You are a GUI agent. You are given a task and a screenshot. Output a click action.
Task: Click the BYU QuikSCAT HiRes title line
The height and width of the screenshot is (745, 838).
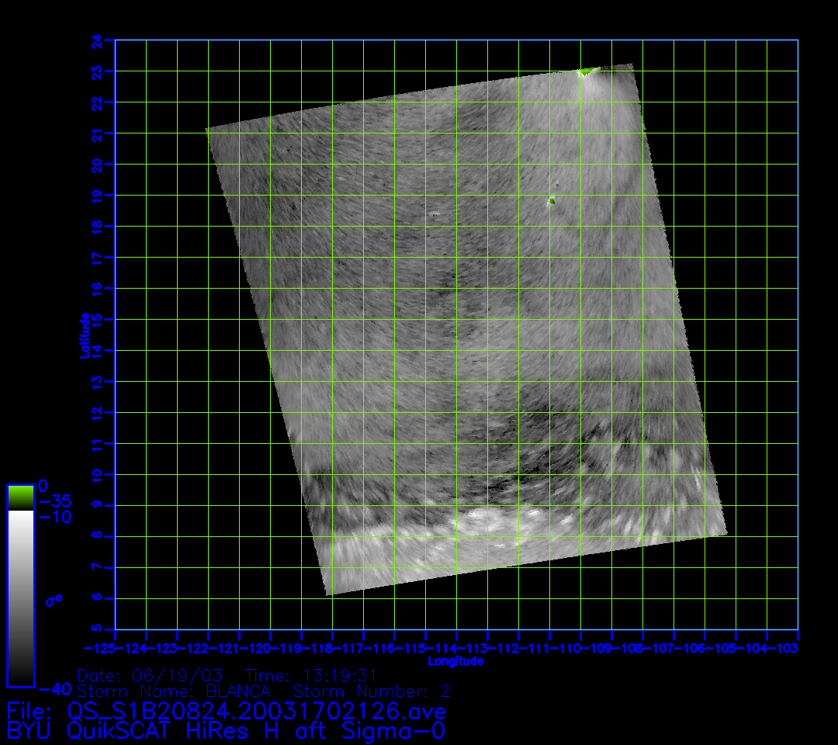coord(226,730)
